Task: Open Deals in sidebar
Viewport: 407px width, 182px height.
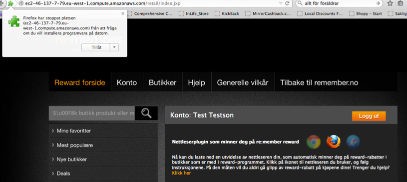Action: coord(103,173)
